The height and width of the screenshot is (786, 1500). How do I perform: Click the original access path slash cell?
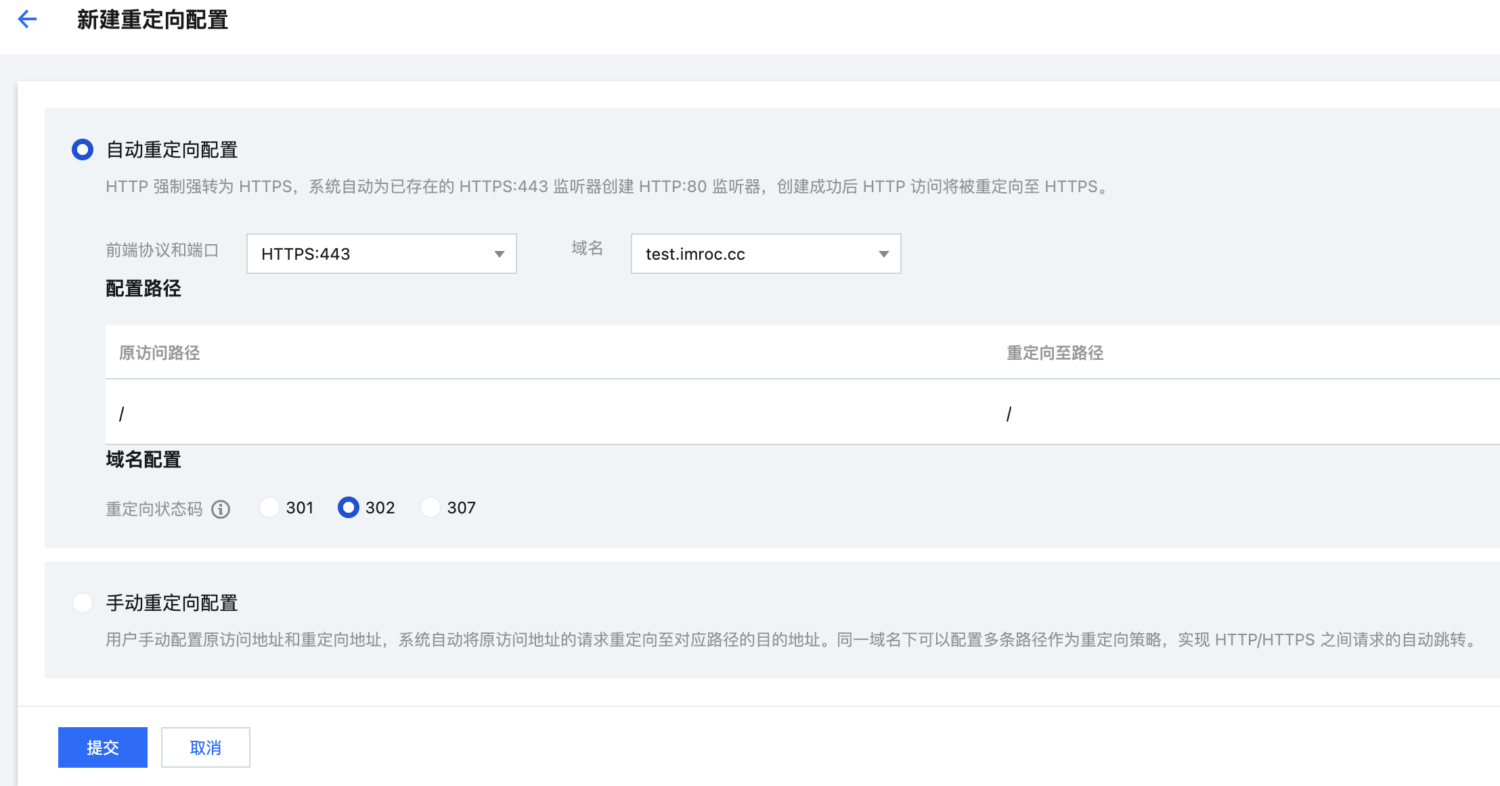tap(122, 414)
